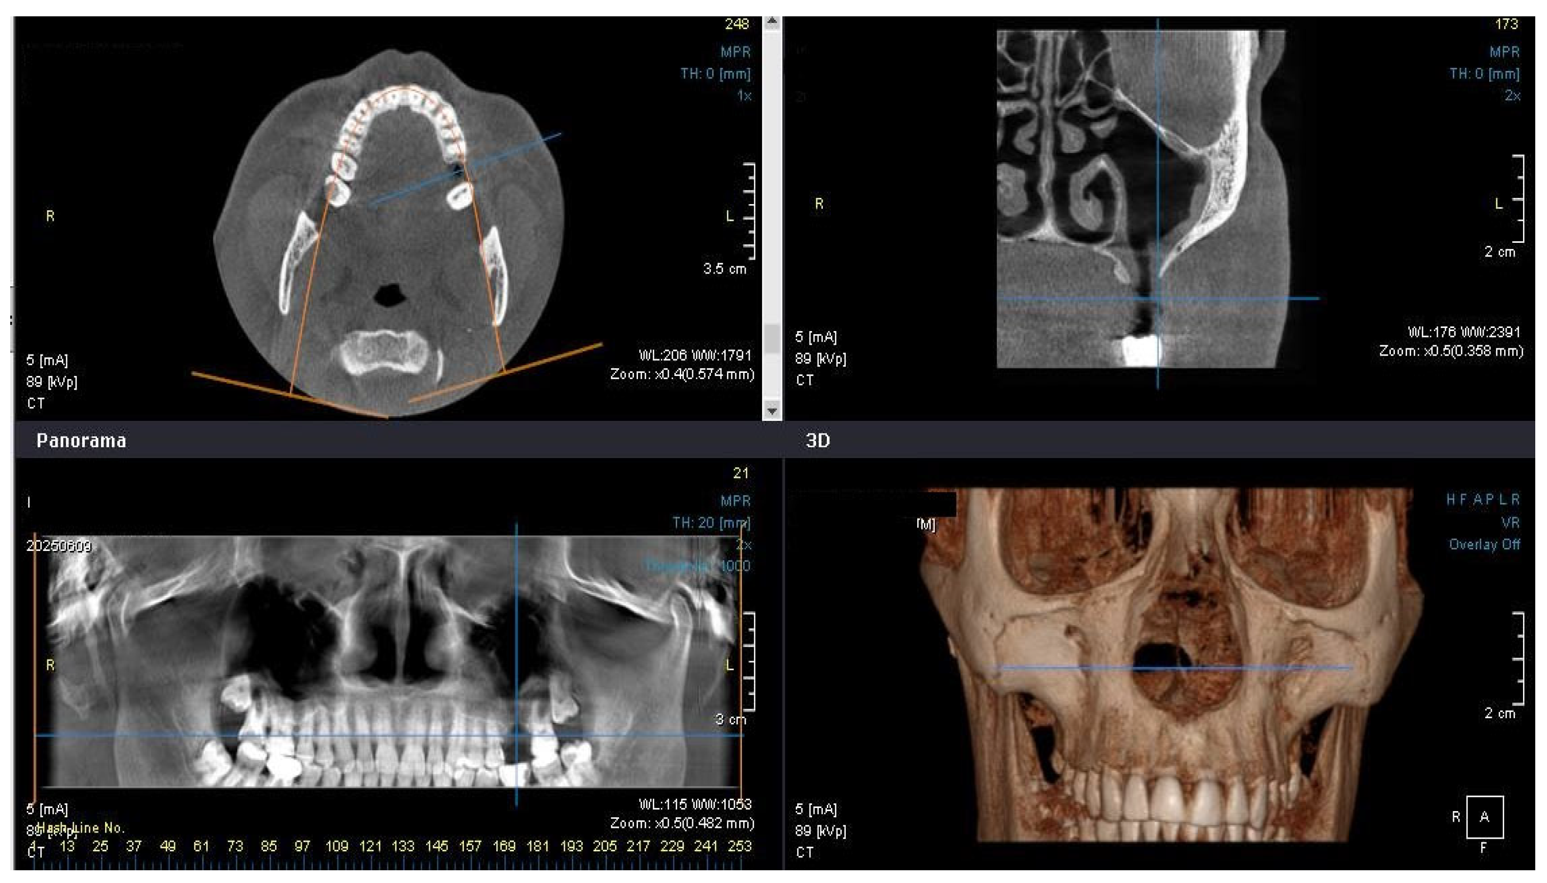The height and width of the screenshot is (883, 1547).
Task: Click hash line number 25
Action: tap(100, 846)
